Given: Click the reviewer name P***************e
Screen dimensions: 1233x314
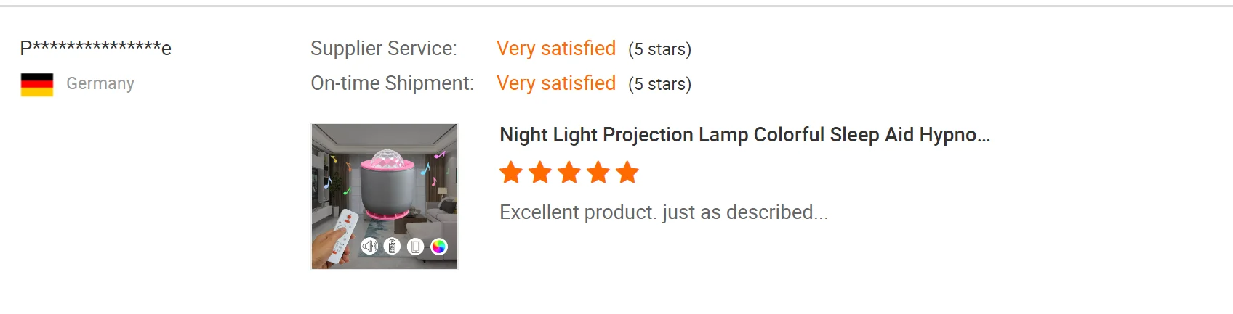Looking at the screenshot, I should [96, 49].
